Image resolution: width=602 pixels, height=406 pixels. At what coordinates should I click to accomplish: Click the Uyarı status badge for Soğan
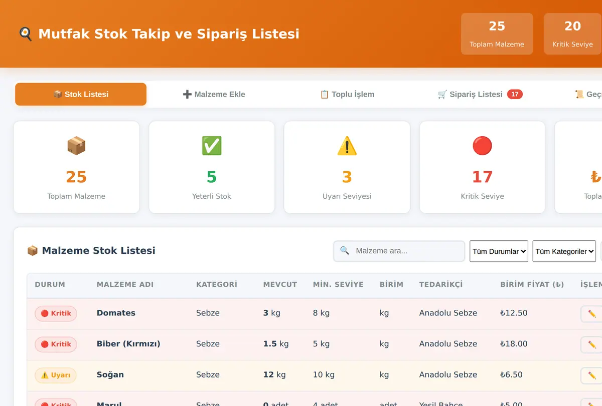click(55, 375)
